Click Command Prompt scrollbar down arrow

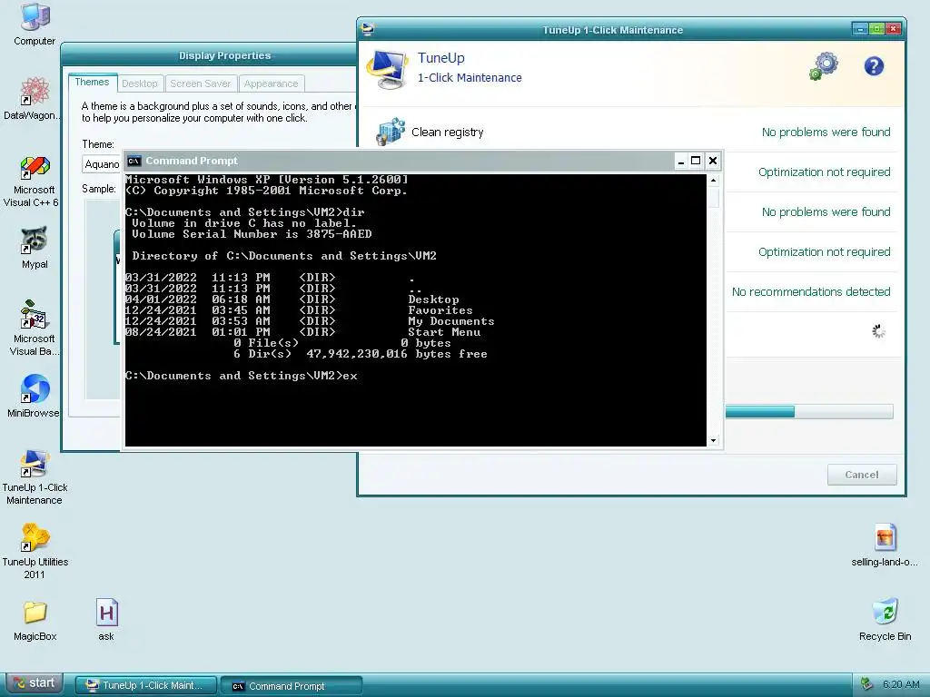[714, 440]
